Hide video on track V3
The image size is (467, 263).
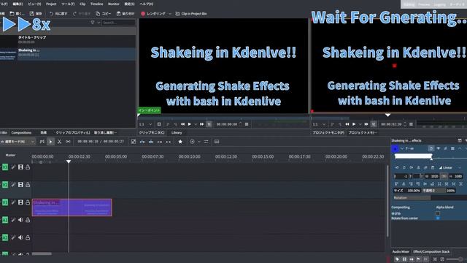tap(20, 167)
